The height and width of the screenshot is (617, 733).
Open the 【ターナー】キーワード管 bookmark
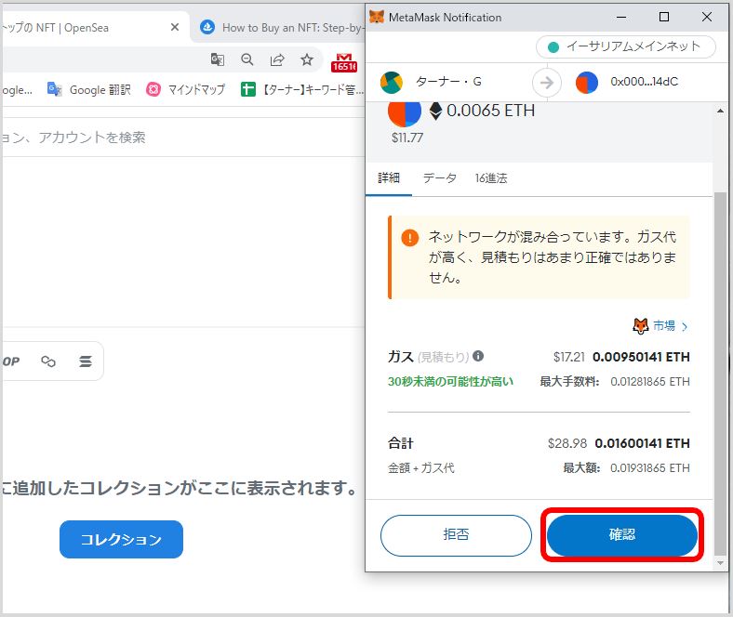pos(302,89)
